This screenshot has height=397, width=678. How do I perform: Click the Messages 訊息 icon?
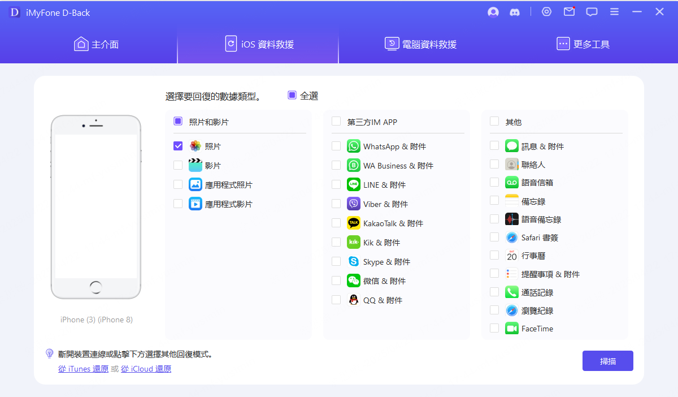point(512,146)
